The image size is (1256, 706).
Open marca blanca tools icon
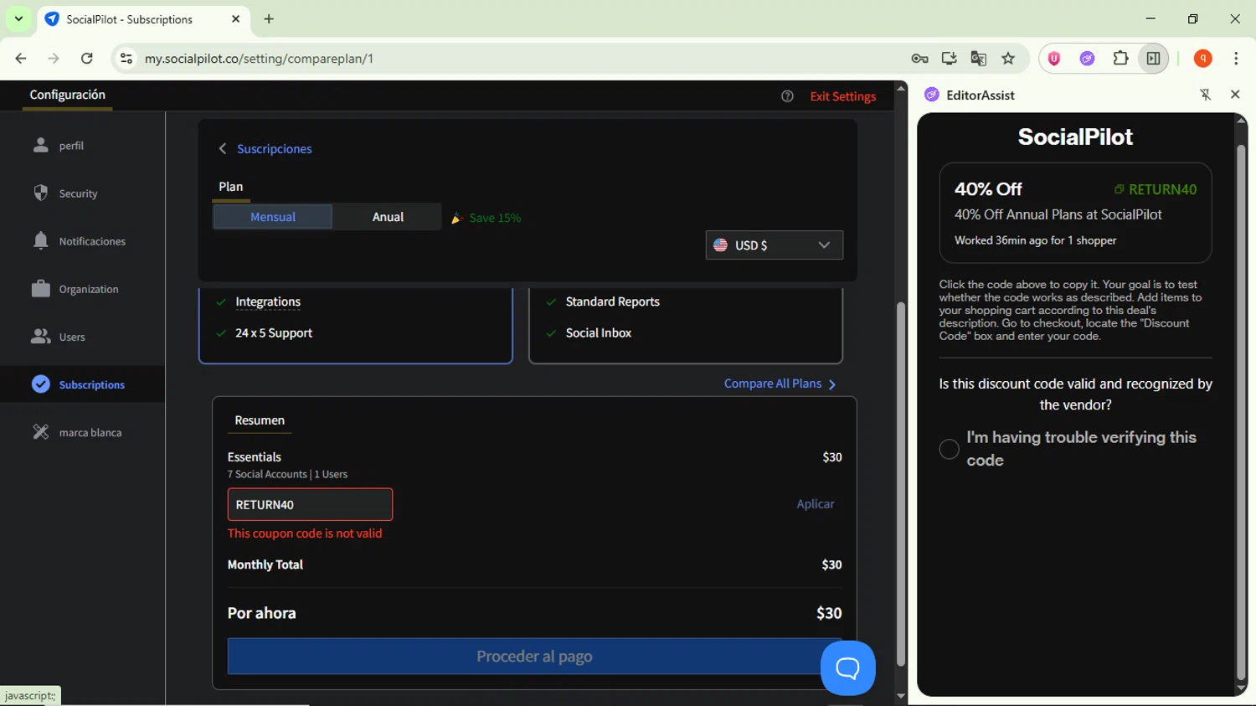click(40, 432)
